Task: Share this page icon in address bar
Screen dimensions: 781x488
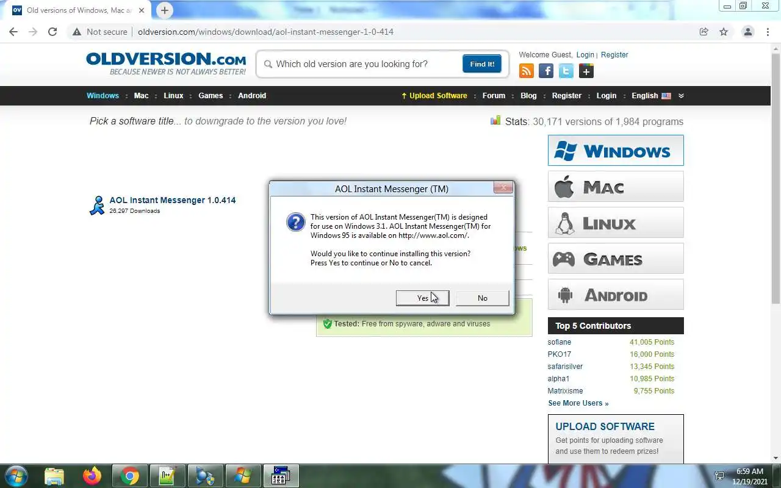Action: 704,32
